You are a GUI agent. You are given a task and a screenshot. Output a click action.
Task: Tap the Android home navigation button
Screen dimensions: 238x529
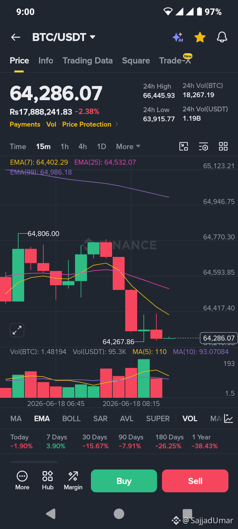pos(119,513)
